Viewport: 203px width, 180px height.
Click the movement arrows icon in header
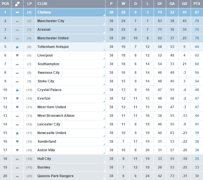click(x=17, y=4)
